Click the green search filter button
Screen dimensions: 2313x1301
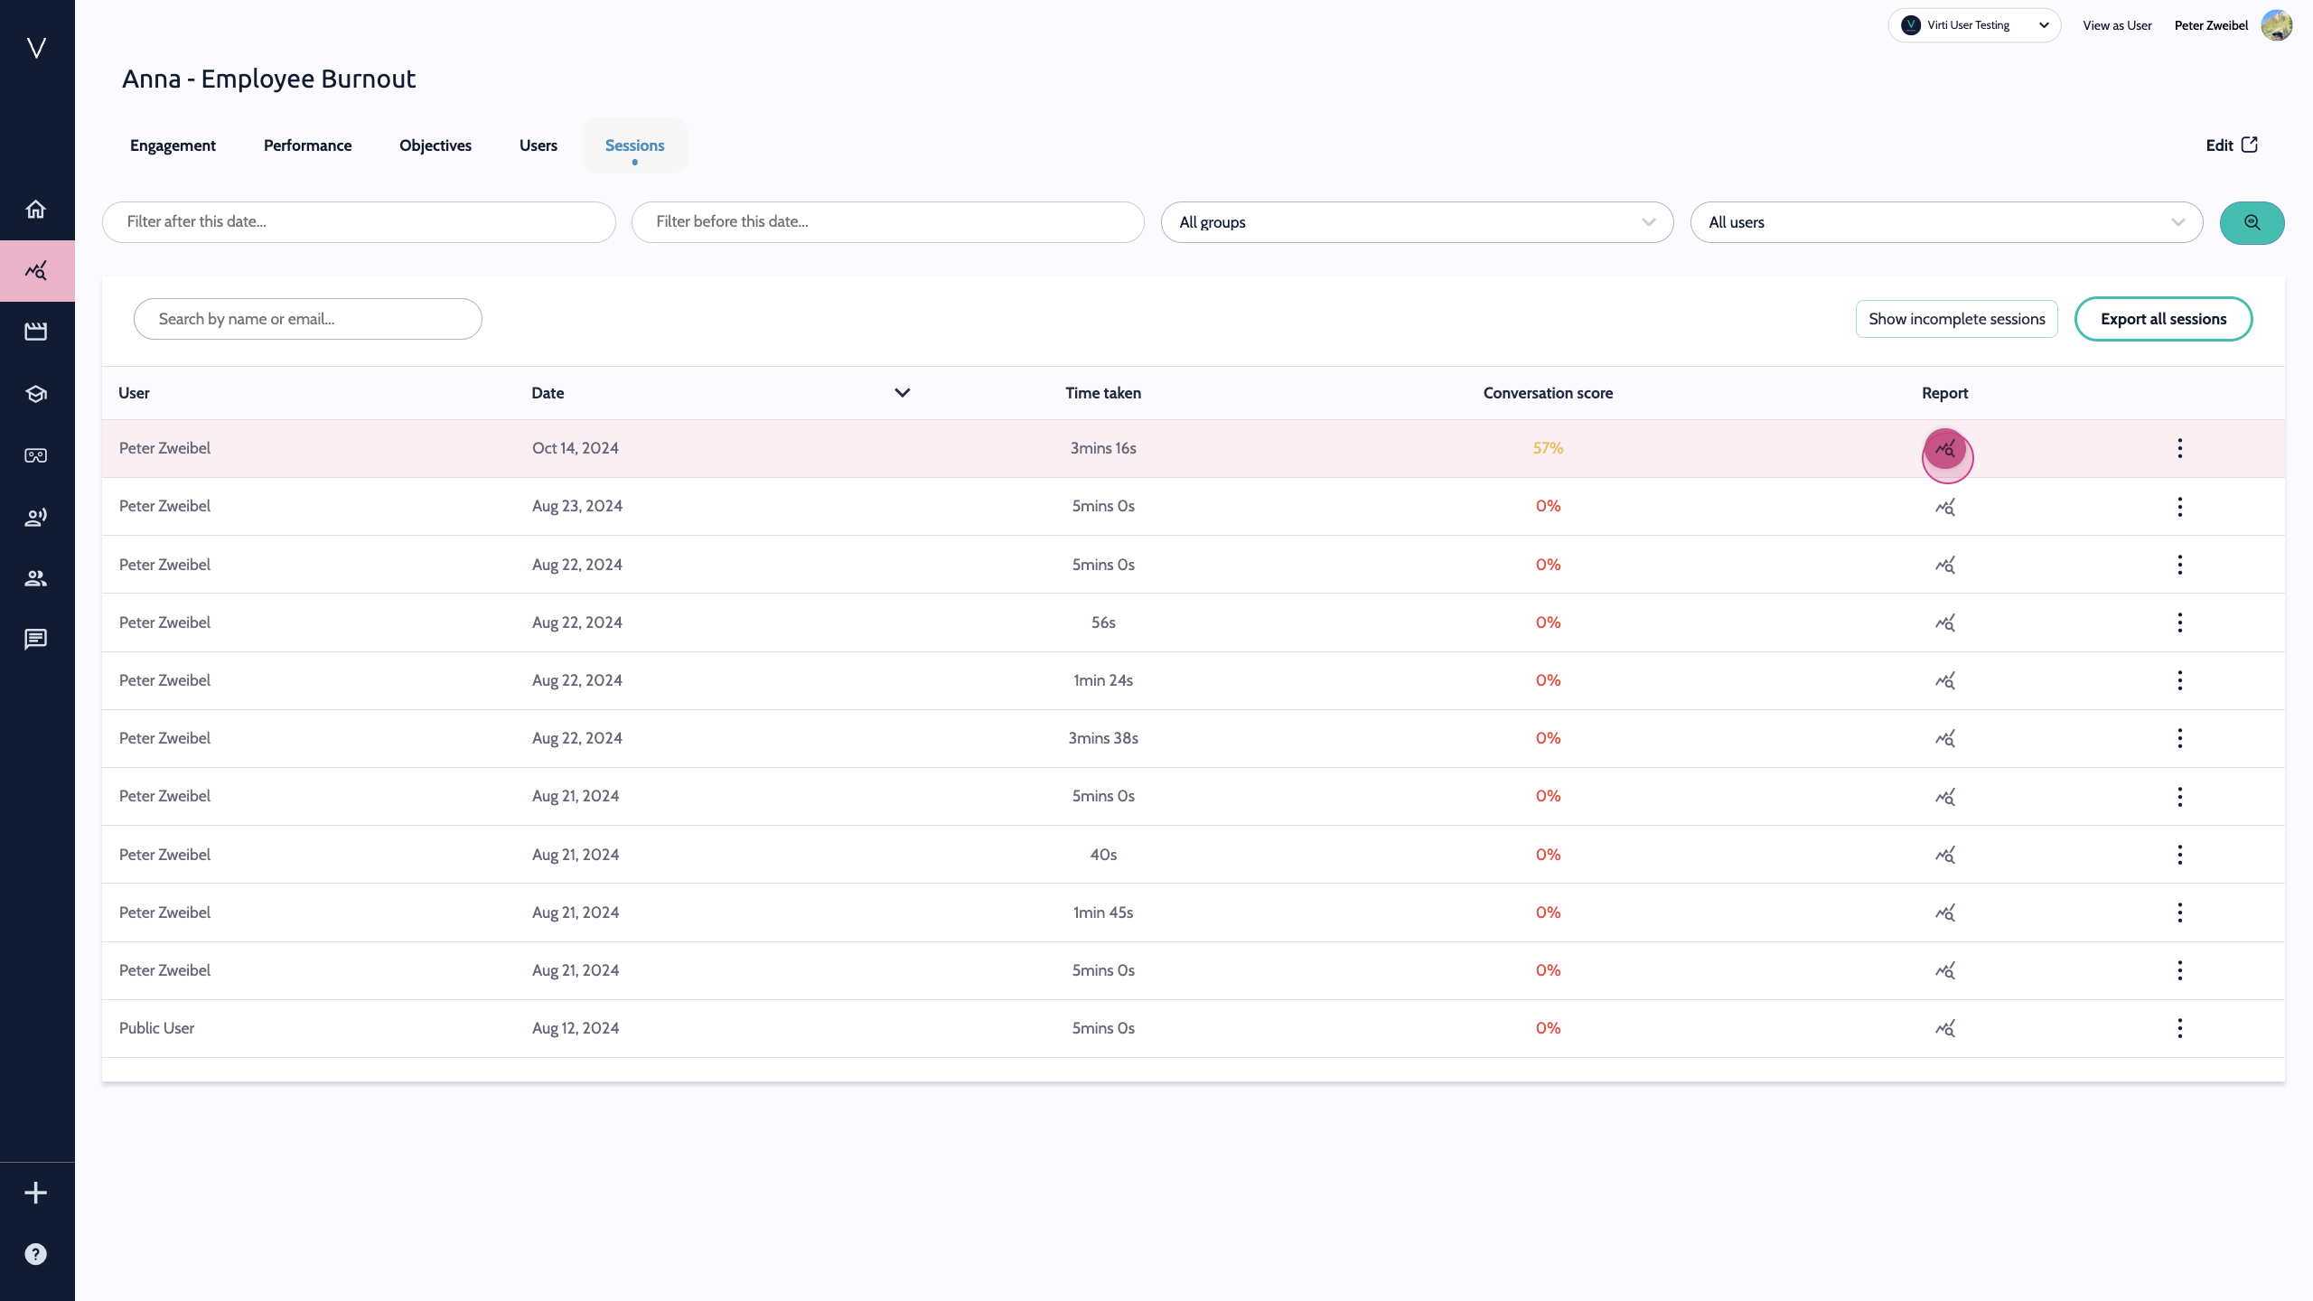click(2252, 222)
